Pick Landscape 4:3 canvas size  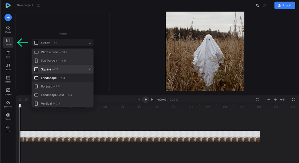[x=62, y=78]
